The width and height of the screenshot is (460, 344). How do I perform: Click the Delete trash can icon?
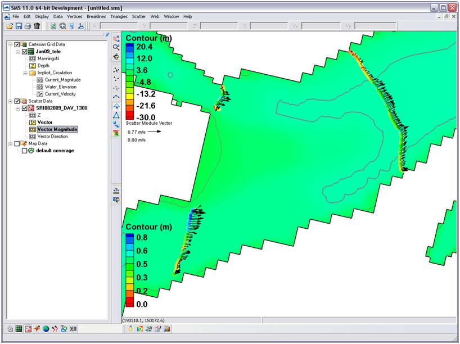(37, 26)
